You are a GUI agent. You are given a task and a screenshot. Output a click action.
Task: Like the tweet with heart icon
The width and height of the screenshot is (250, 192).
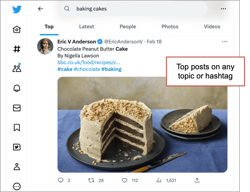(x=125, y=180)
